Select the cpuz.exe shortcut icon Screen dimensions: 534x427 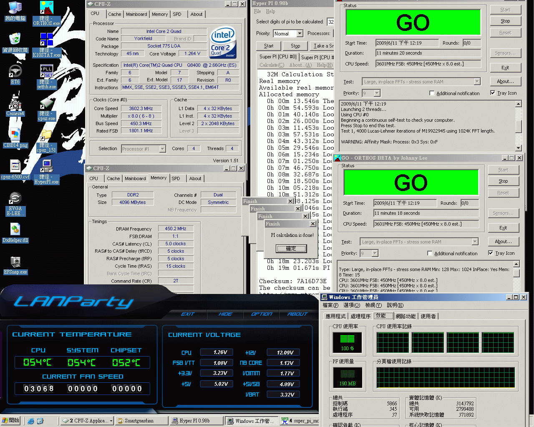point(46,108)
